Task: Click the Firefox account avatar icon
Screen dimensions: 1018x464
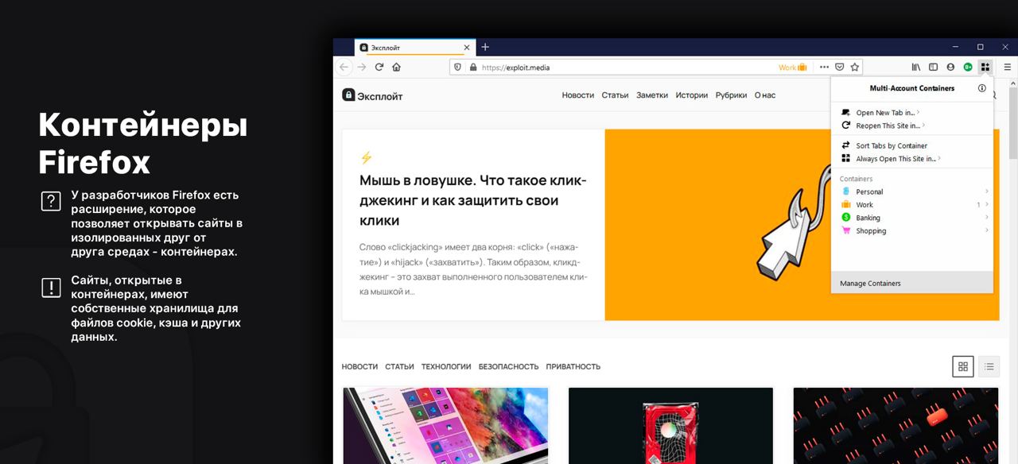Action: click(950, 68)
